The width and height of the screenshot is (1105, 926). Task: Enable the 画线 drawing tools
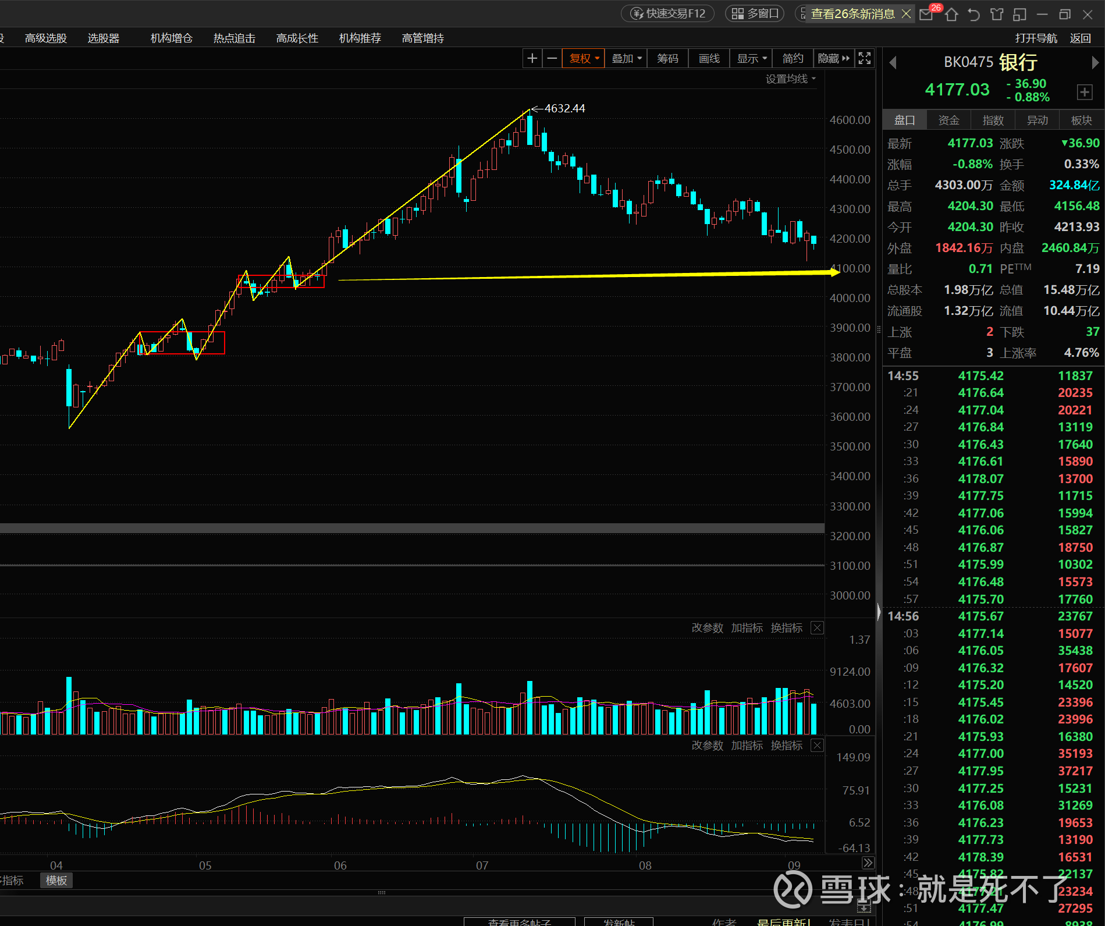click(709, 58)
